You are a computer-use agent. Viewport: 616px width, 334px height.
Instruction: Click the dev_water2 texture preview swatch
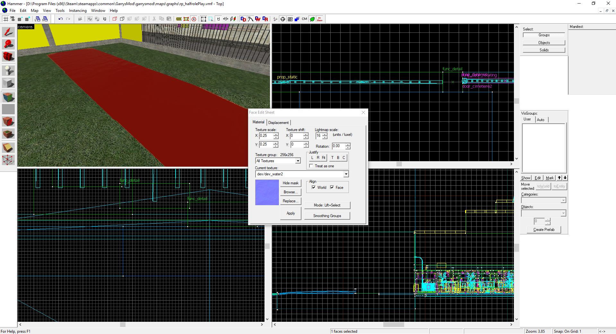[267, 192]
